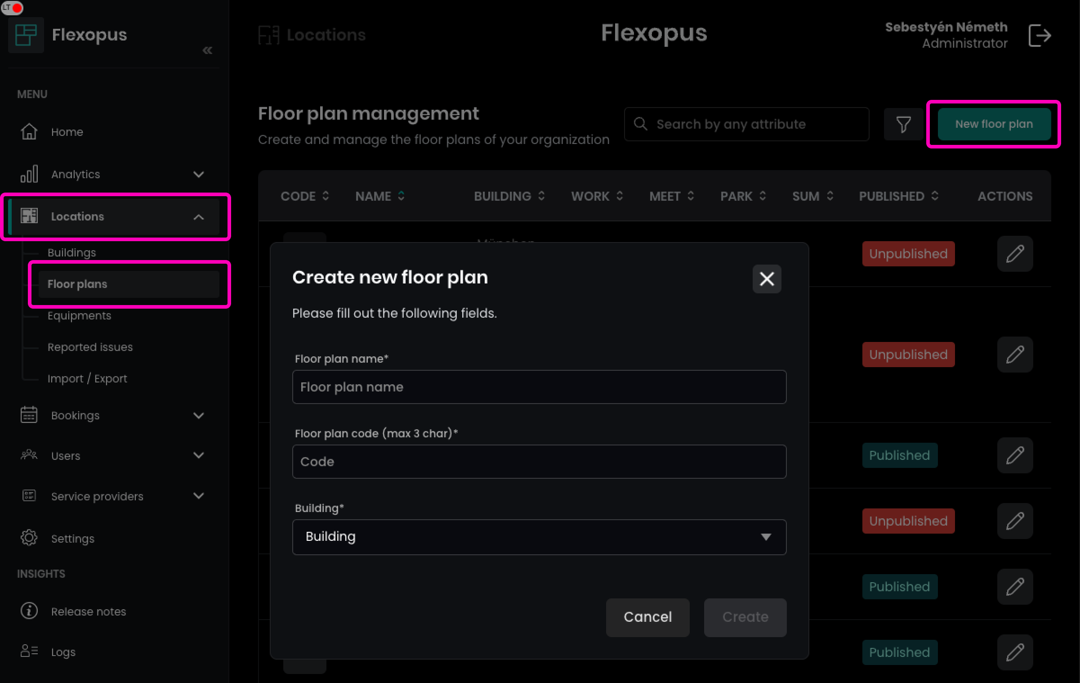The width and height of the screenshot is (1080, 683).
Task: Click the Logs icon in sidebar
Action: tap(29, 651)
